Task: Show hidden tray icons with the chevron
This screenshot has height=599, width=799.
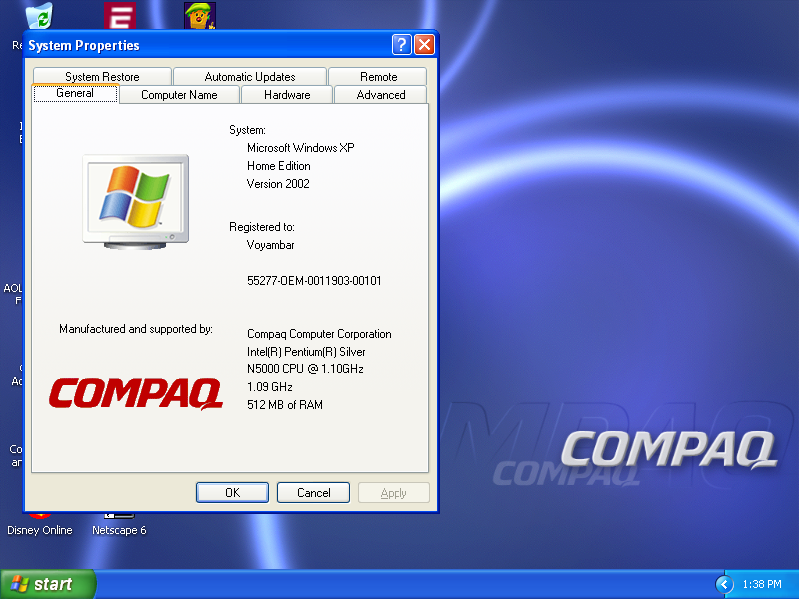Action: [x=724, y=584]
